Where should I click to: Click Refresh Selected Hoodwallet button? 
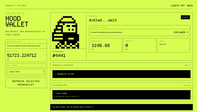pos(26,83)
